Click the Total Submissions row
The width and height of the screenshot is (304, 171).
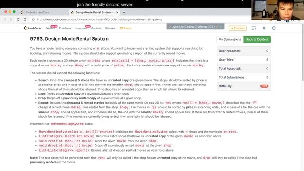point(244,77)
